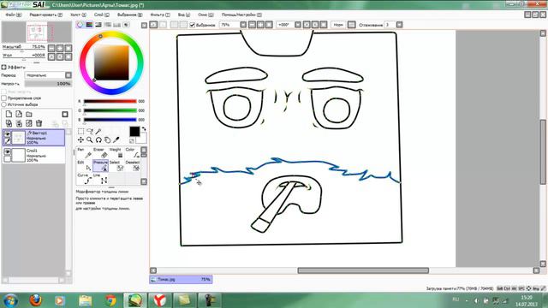Enable Источник выбора option
This screenshot has height=308, width=548.
(4, 104)
